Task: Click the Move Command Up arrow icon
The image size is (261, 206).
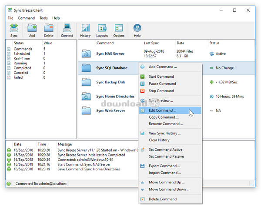Action: 142,183
